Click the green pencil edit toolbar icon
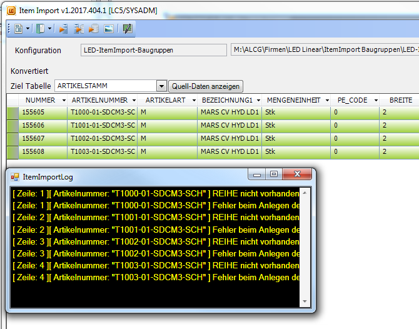419x329 pixels. (128, 28)
